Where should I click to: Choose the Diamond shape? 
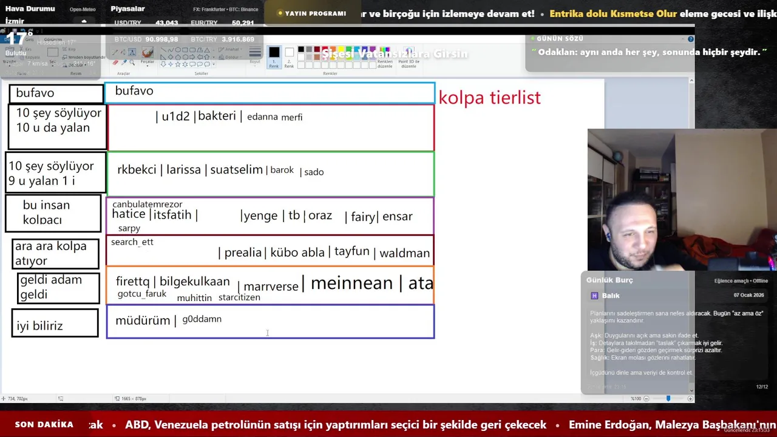(x=171, y=57)
